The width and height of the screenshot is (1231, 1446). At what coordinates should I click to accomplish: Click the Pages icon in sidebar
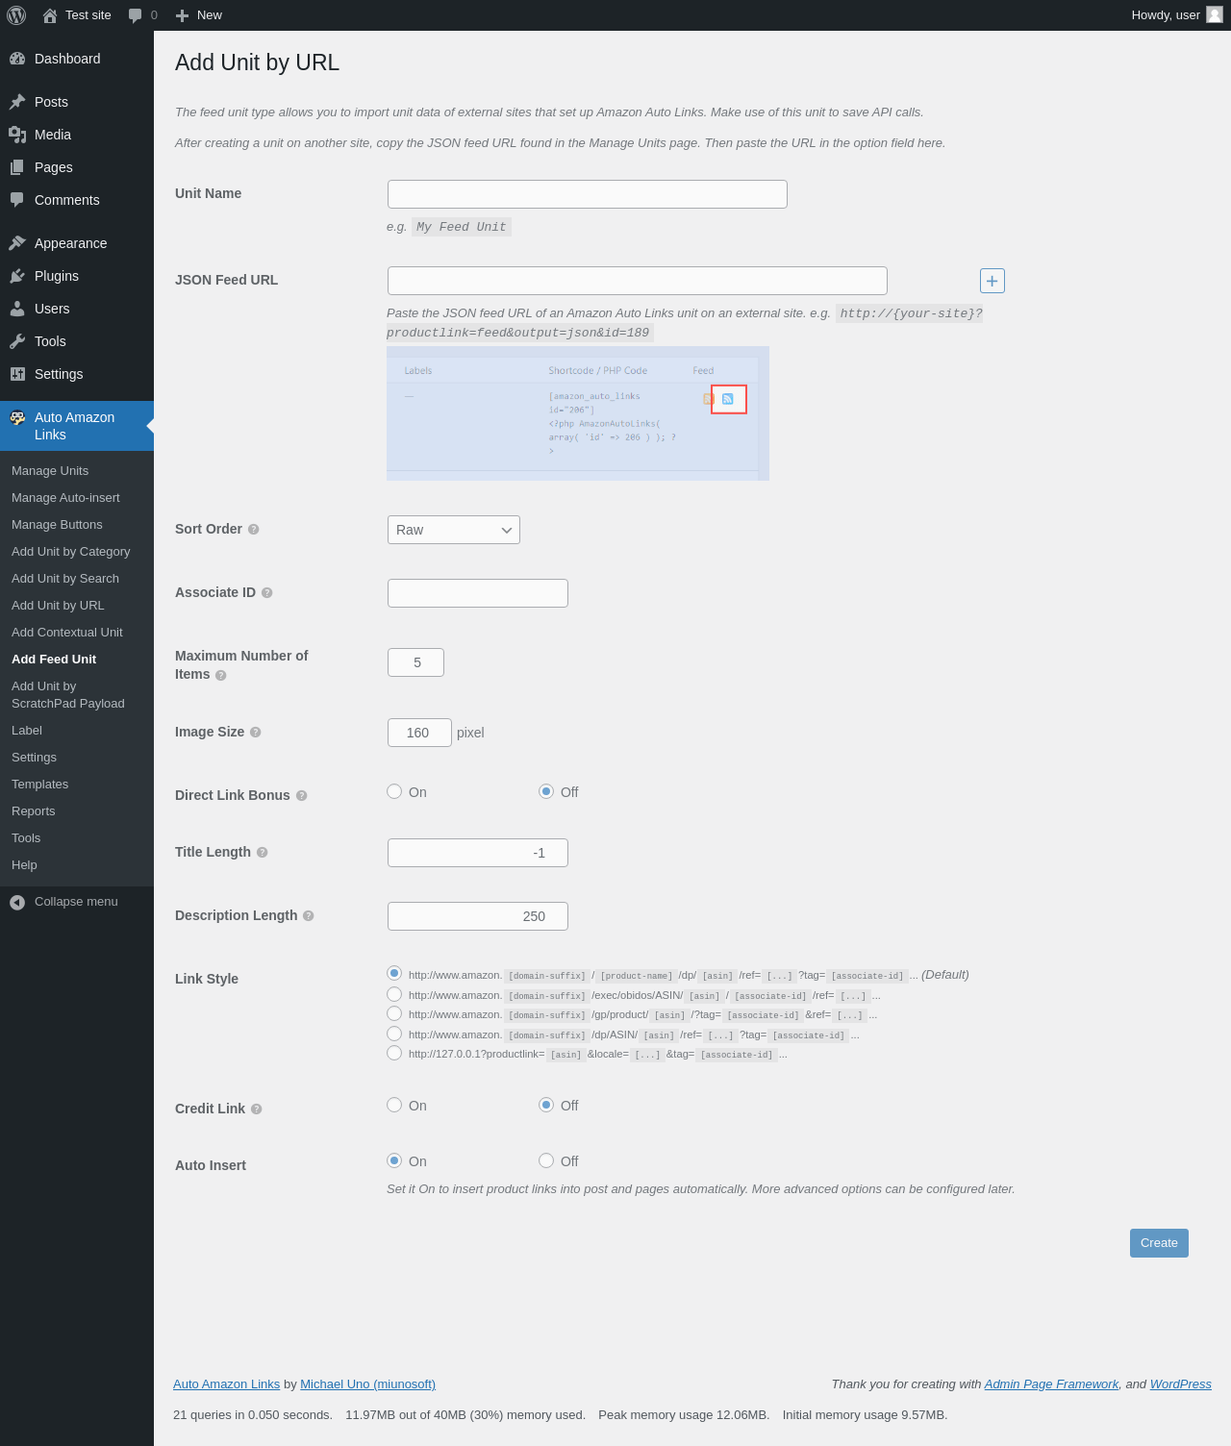[17, 167]
